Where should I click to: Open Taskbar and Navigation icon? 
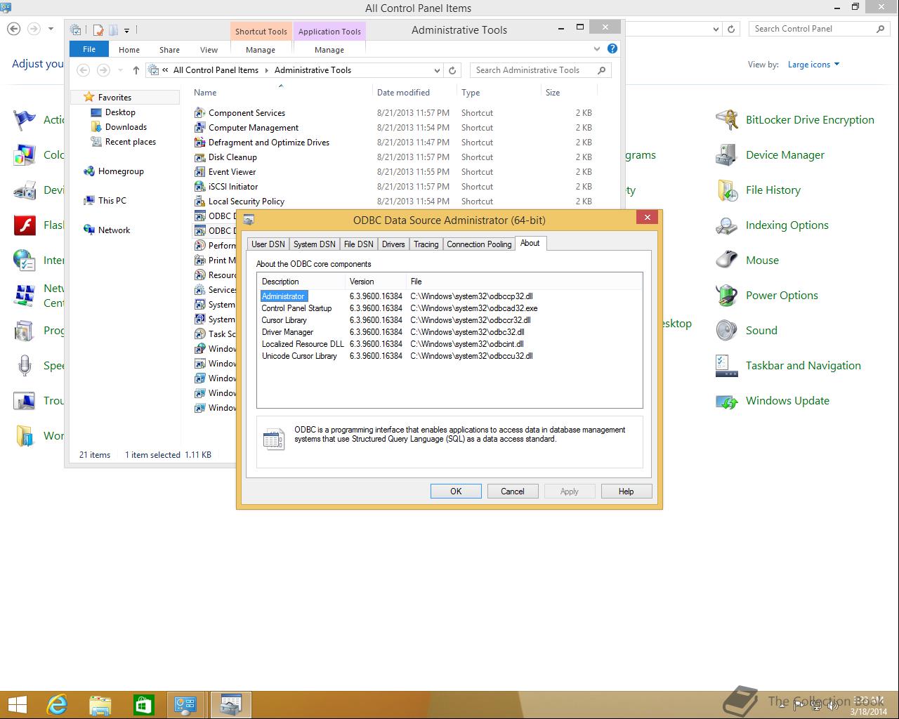(x=727, y=366)
